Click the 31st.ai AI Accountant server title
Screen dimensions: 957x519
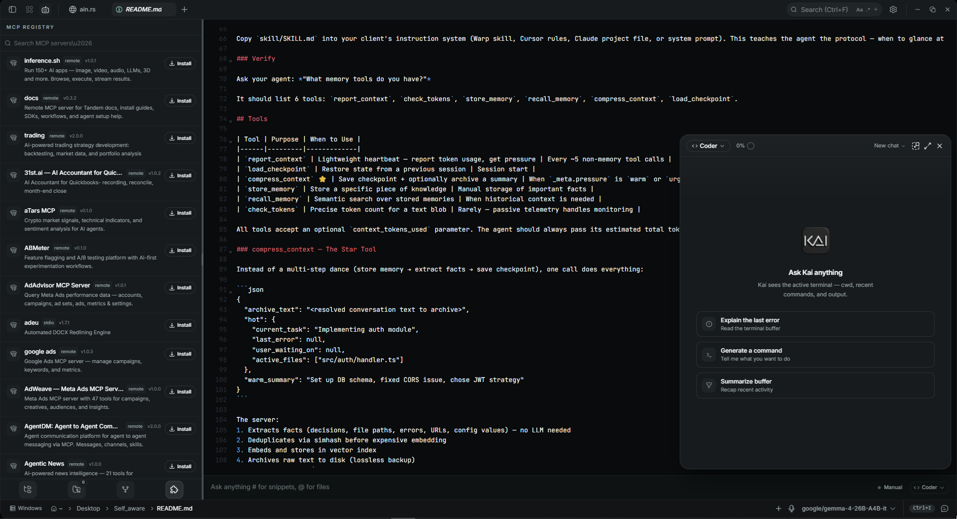73,173
